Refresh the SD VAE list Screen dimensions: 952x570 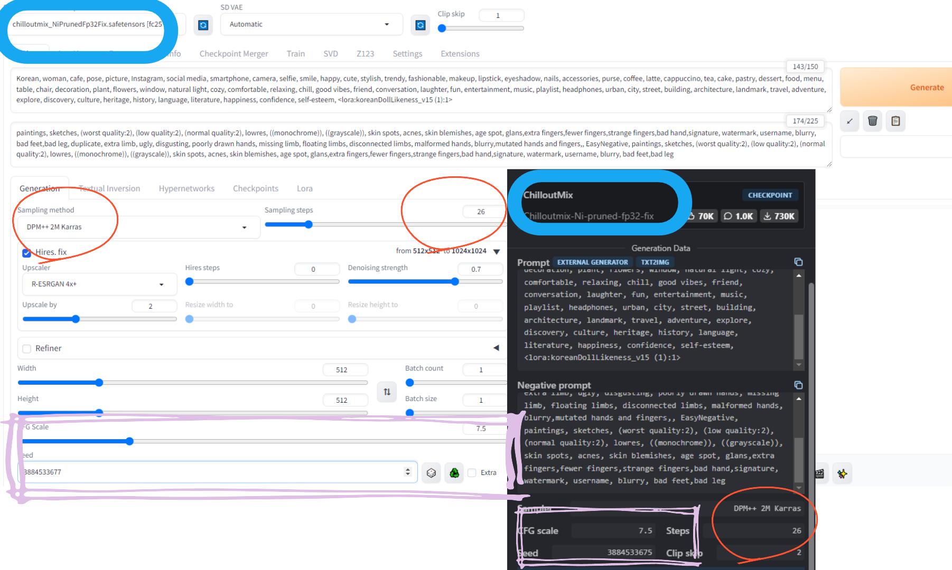coord(421,25)
